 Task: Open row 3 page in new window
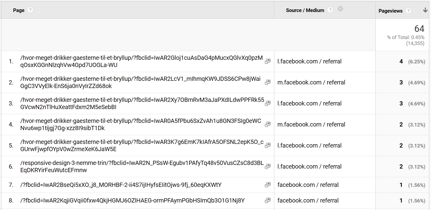pyautogui.click(x=267, y=103)
